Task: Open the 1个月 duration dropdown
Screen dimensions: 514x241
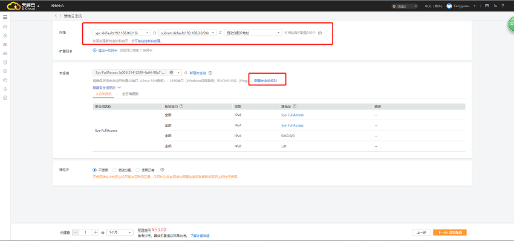Action: point(120,232)
